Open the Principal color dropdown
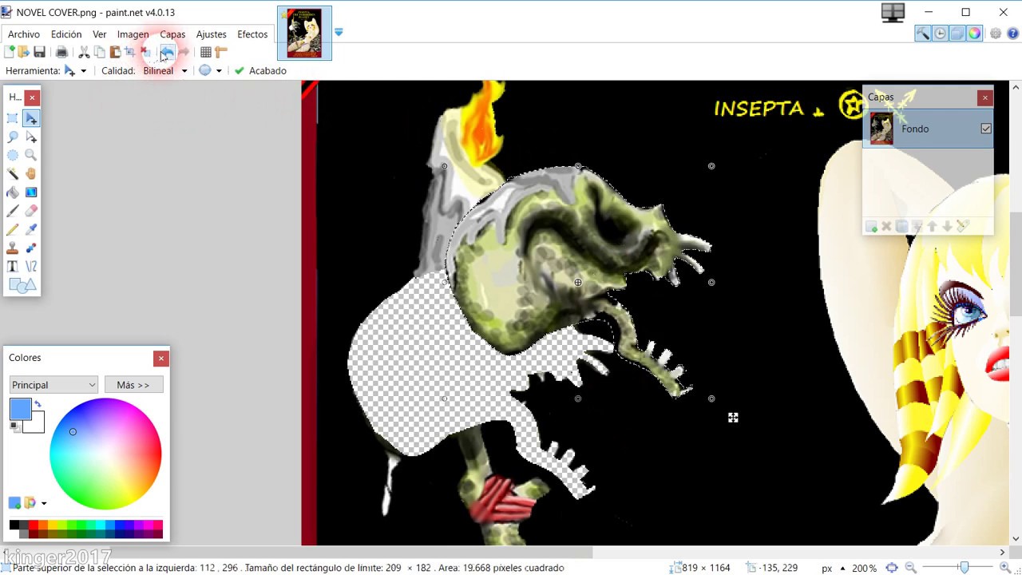This screenshot has height=575, width=1022. 53,385
